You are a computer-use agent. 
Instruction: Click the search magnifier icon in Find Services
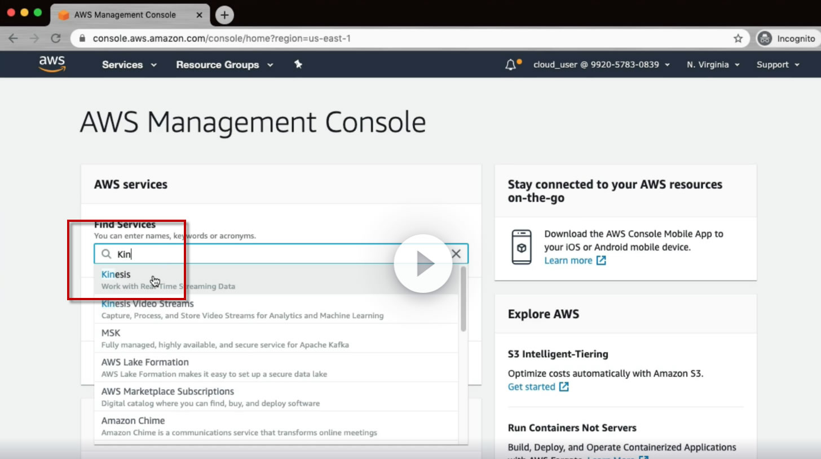click(106, 254)
